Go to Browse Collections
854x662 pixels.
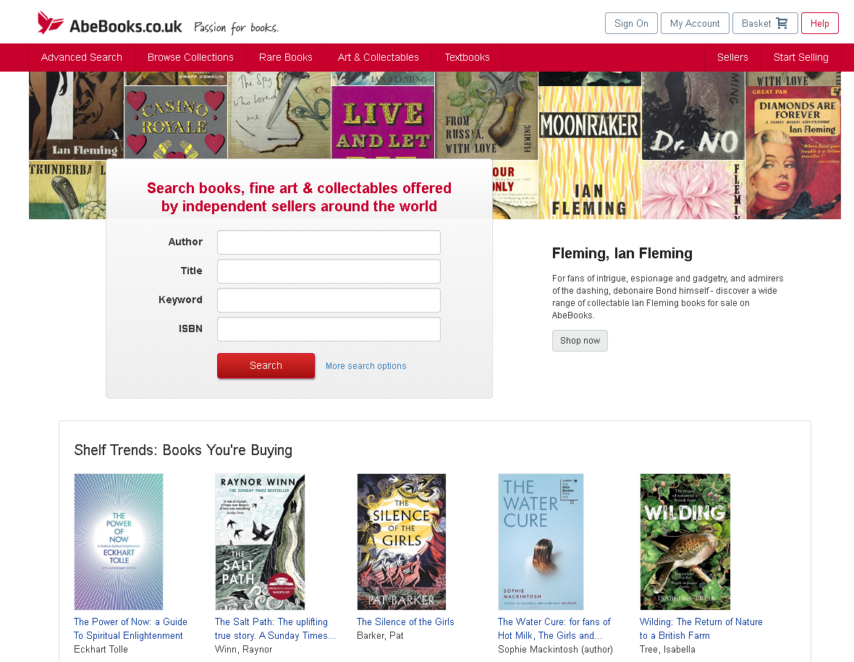(190, 57)
